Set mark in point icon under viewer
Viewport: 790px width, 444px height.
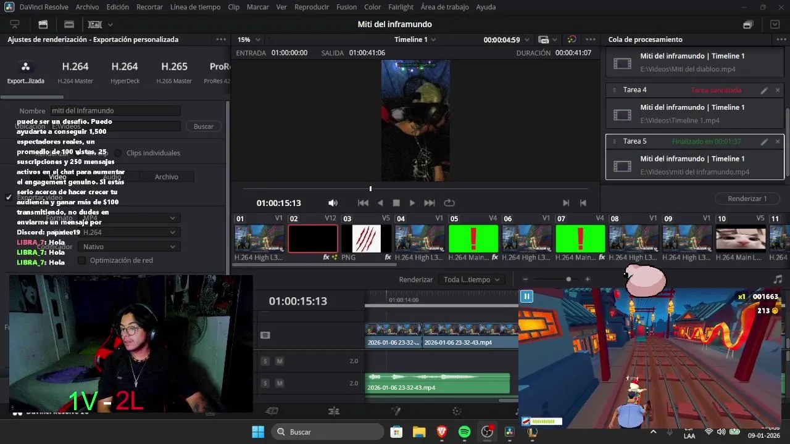(x=566, y=203)
